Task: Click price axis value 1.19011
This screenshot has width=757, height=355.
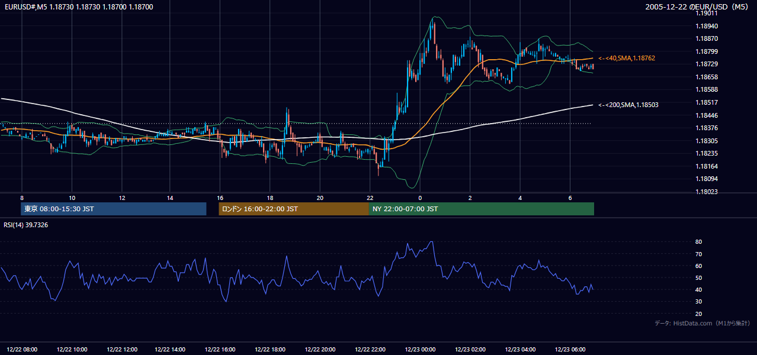Action: (x=707, y=14)
